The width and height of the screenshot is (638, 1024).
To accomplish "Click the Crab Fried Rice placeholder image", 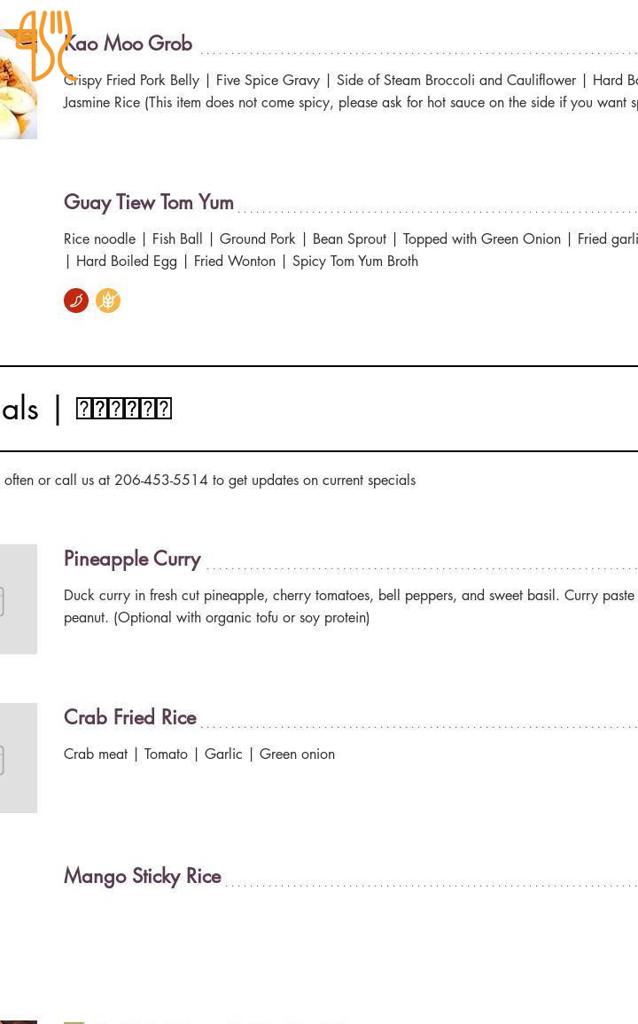I will pyautogui.click(x=18, y=758).
